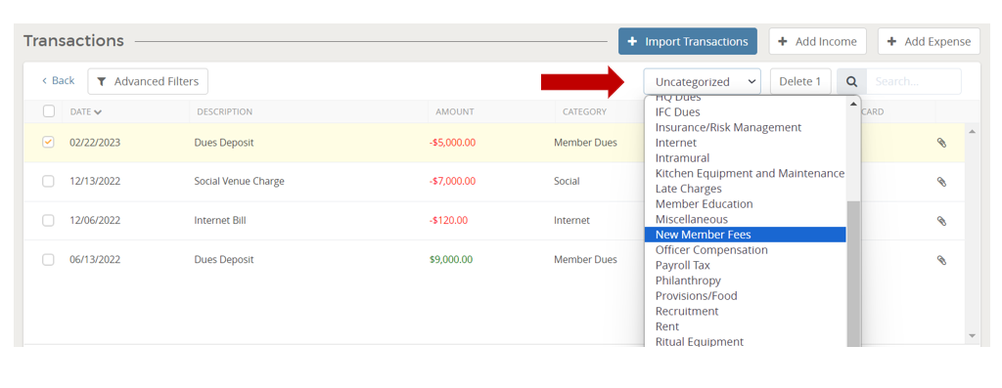Viewport: 1002px width, 388px height.
Task: Select Provisions/Food category option
Action: (745, 296)
